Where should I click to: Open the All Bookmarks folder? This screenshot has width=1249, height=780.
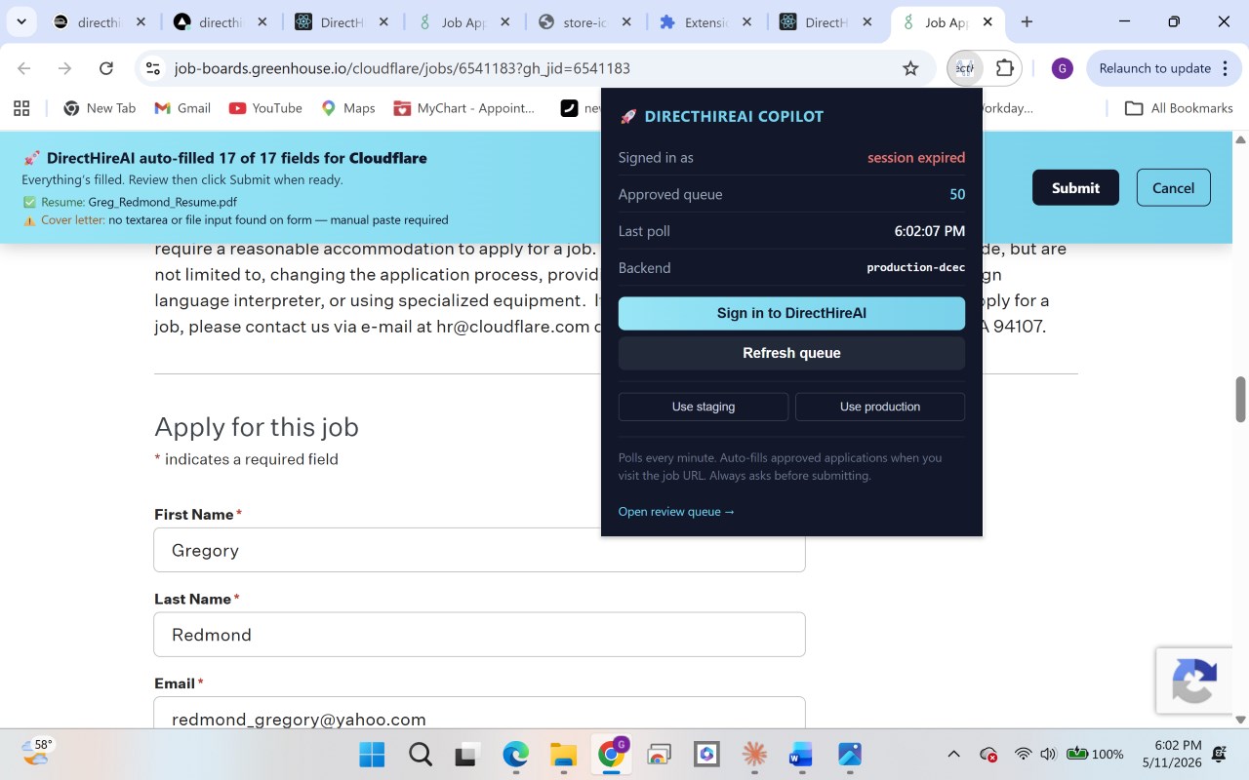click(x=1179, y=108)
